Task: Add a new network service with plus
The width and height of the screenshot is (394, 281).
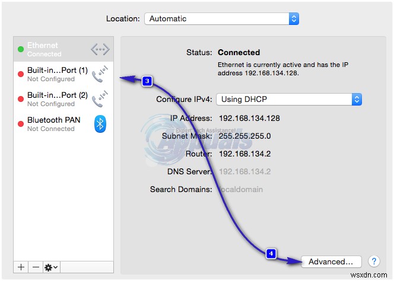Action: (x=21, y=267)
